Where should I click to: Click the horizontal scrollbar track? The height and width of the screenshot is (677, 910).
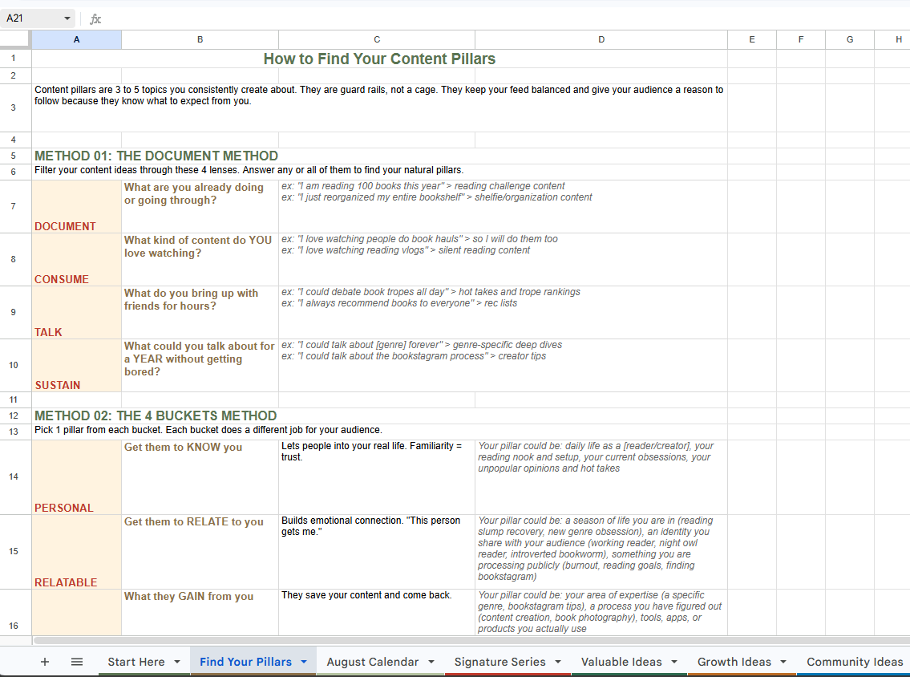[470, 640]
